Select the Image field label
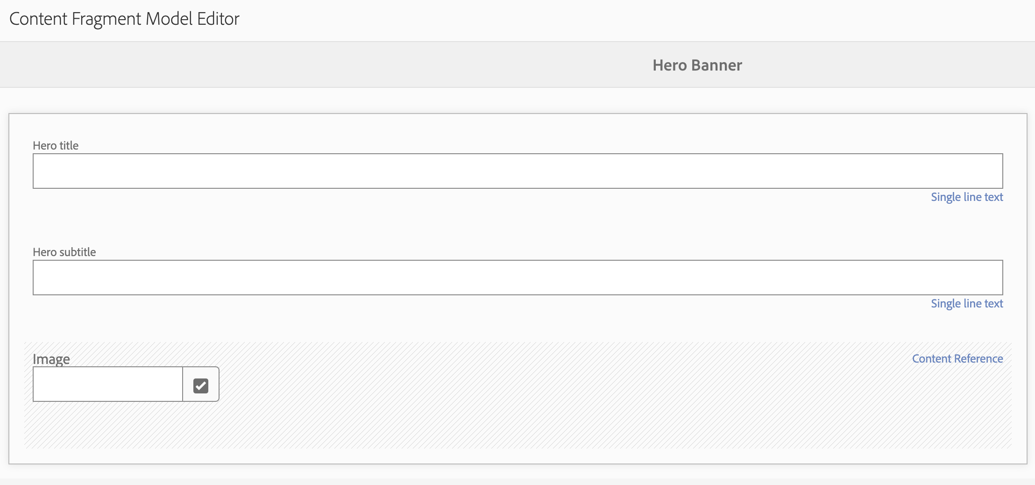 pyautogui.click(x=51, y=359)
